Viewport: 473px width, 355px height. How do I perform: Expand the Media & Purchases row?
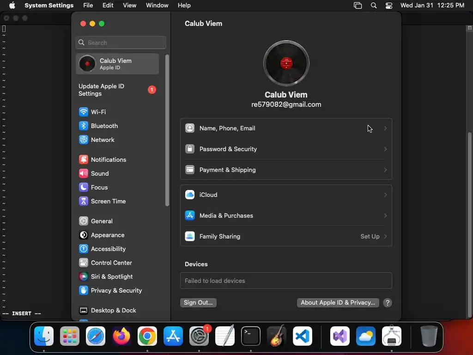click(286, 216)
